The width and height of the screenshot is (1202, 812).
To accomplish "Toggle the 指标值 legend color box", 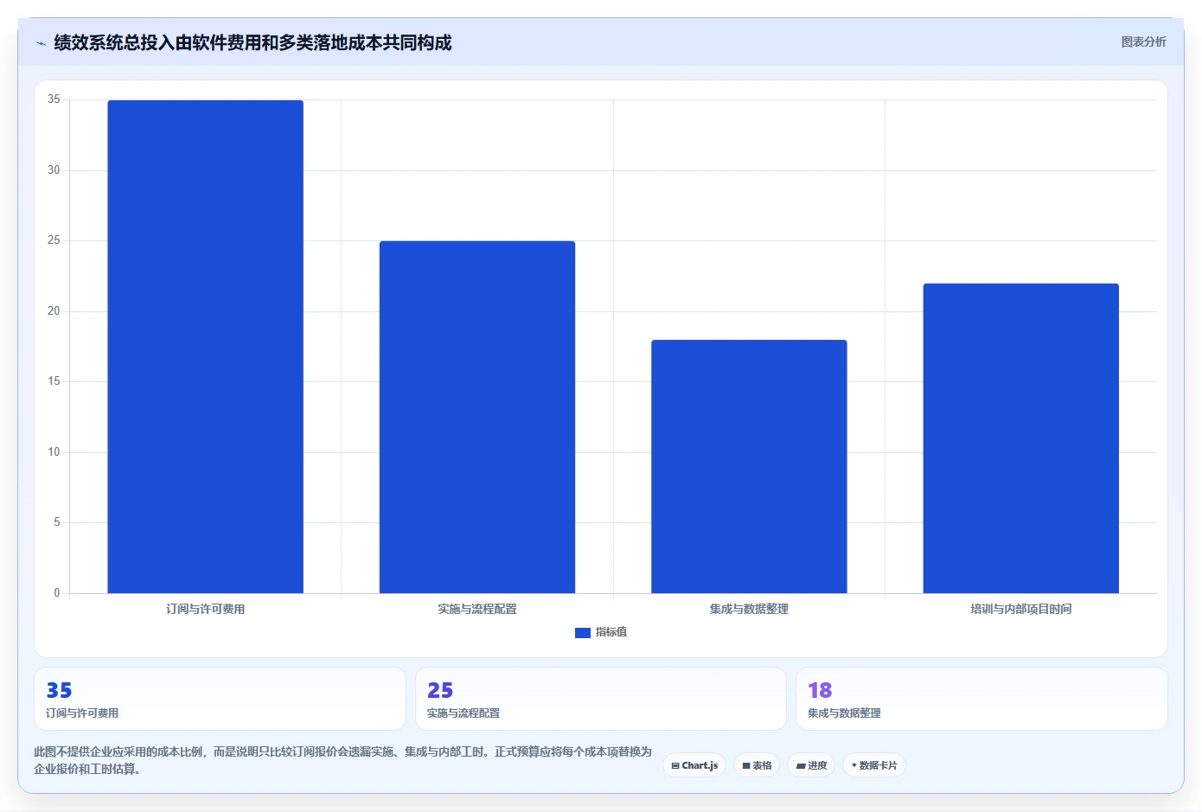I will (x=583, y=633).
